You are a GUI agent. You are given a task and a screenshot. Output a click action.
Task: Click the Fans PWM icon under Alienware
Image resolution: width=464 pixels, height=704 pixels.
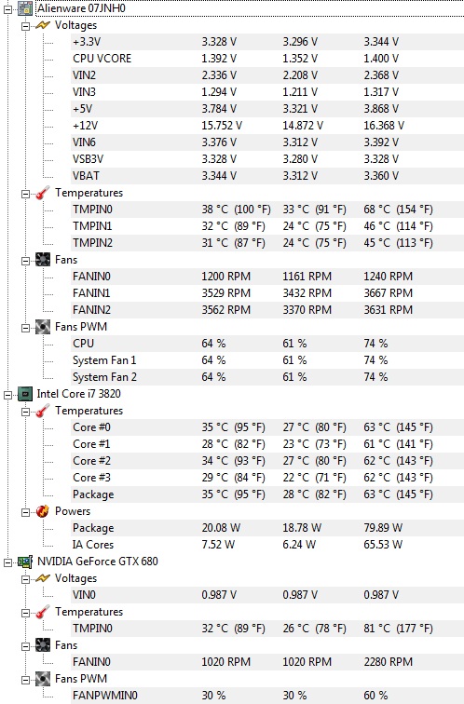[42, 327]
